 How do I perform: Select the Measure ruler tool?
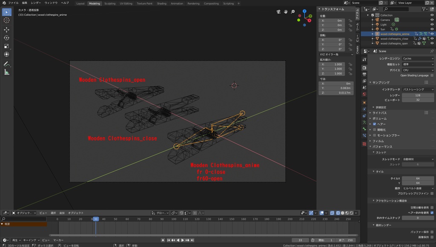pyautogui.click(x=6, y=72)
